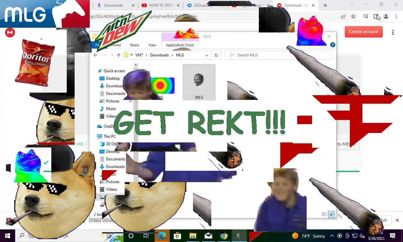
Task: Click the 74°F Sunny weather widget
Action: (x=308, y=236)
